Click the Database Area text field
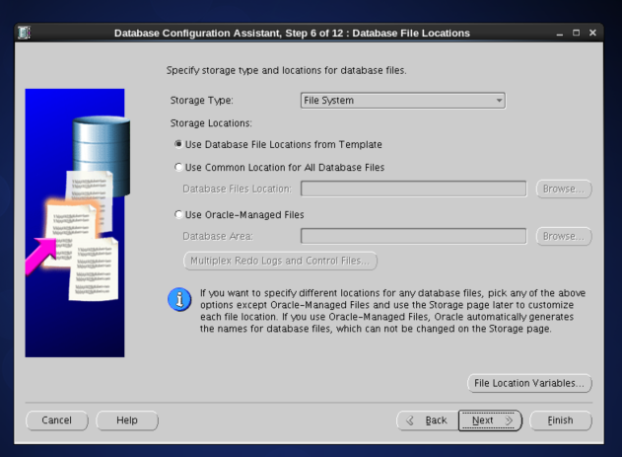This screenshot has width=622, height=457. point(413,236)
